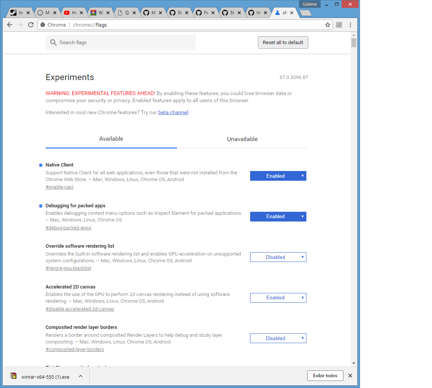Bookmark the page via the star icon
The height and width of the screenshot is (388, 432).
click(x=328, y=25)
